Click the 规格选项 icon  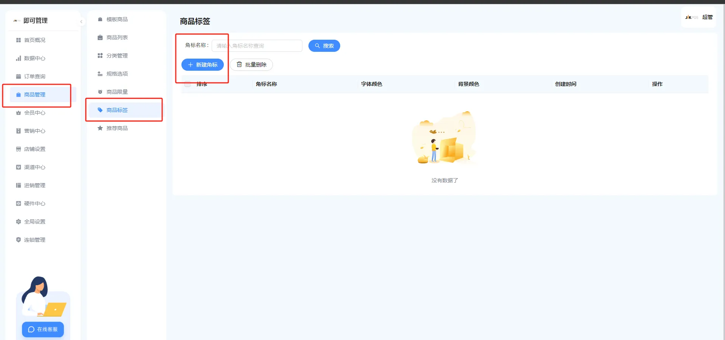pyautogui.click(x=100, y=74)
